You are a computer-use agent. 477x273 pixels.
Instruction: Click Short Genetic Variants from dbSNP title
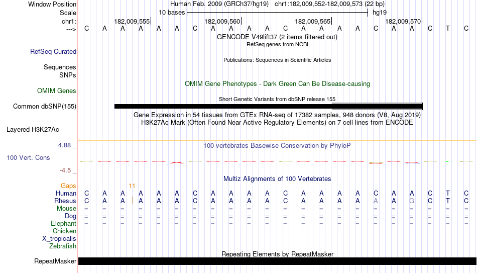277,99
